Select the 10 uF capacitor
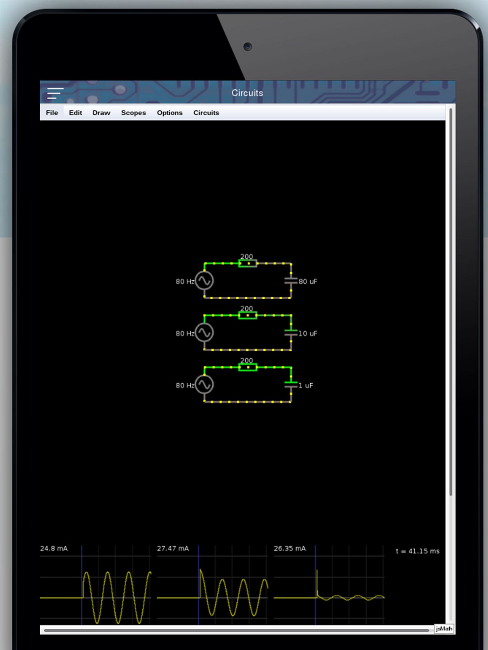The image size is (488, 650). pos(291,333)
